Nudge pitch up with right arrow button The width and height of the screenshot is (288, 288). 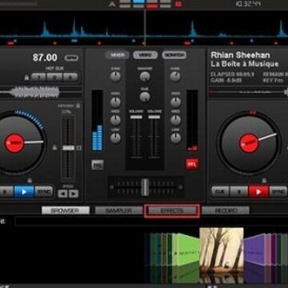(74, 194)
